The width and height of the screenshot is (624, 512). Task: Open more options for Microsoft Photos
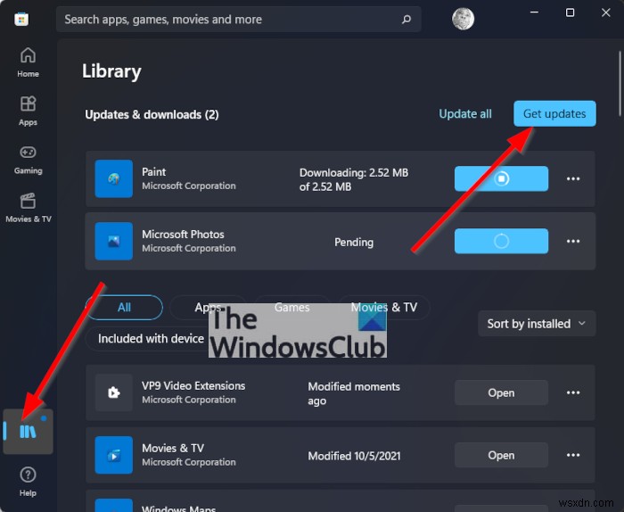coord(573,241)
